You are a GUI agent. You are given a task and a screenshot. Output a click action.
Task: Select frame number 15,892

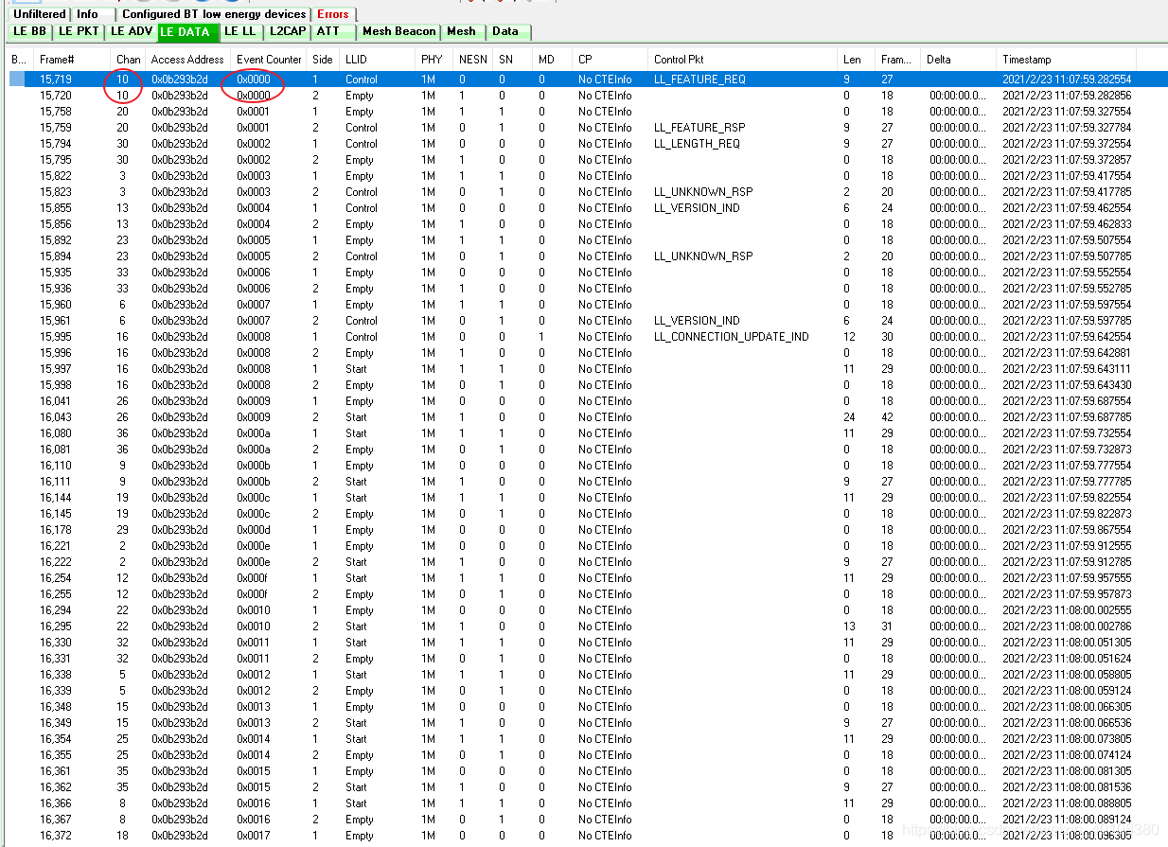[x=55, y=240]
